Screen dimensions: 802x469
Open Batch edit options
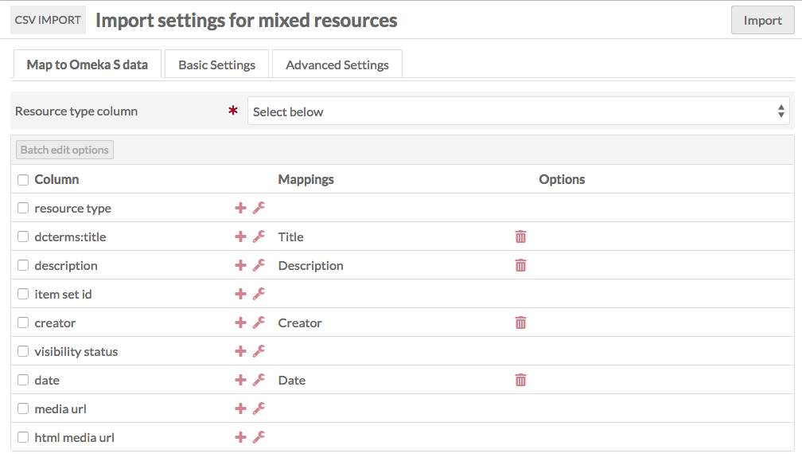pos(64,150)
